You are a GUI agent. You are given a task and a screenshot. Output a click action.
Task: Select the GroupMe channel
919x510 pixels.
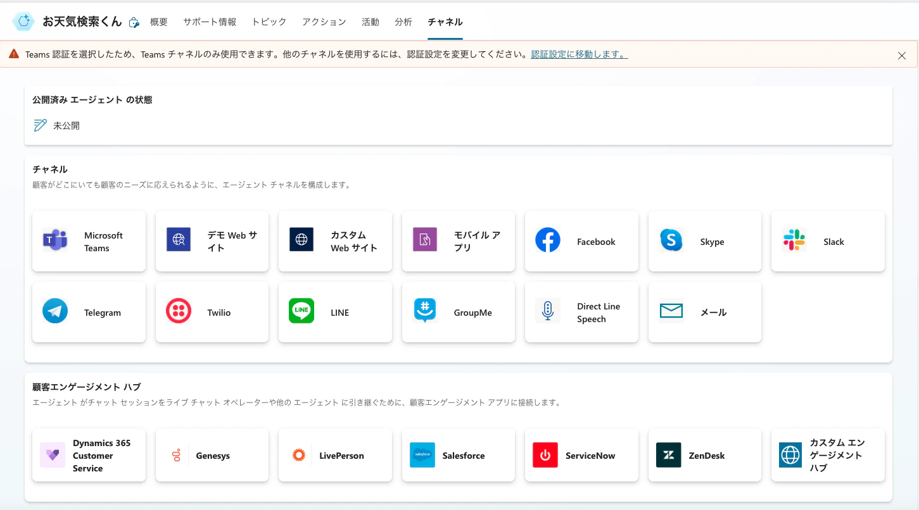click(x=458, y=312)
